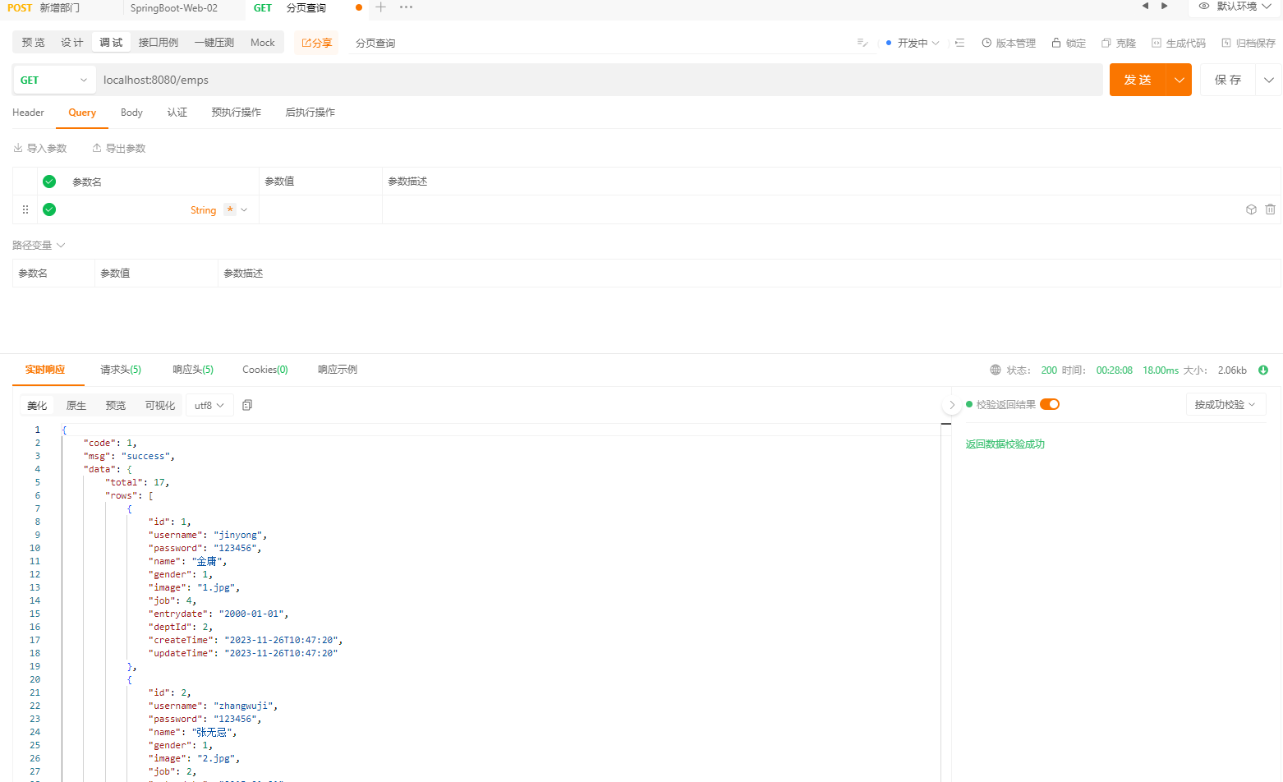Screen dimensions: 1283x782
Task: Click the 发送 send button
Action: [x=1138, y=80]
